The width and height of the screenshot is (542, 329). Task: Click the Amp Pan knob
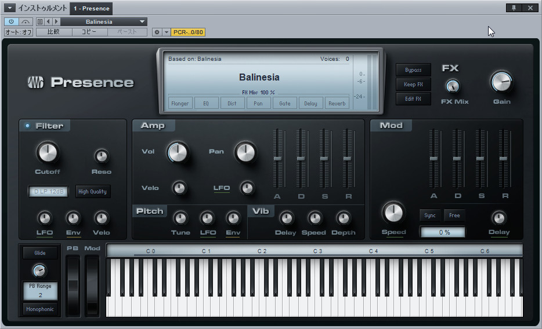click(245, 152)
